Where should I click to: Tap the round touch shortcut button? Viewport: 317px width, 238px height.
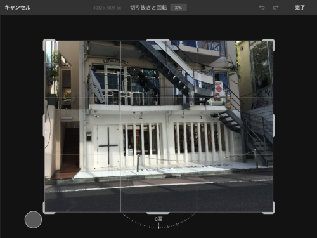click(x=33, y=220)
